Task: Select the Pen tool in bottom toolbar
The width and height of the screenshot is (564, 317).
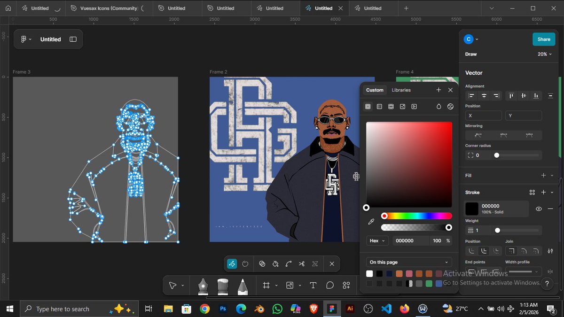Action: pyautogui.click(x=203, y=286)
